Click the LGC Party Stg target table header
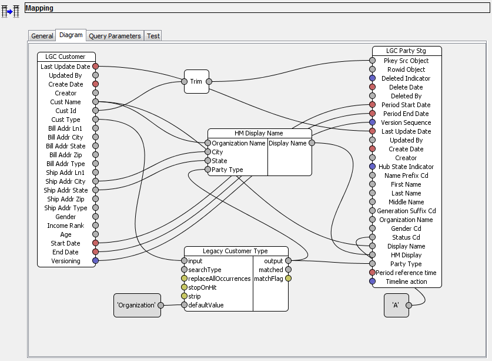Screen dimensions: 492x361 tap(406, 51)
